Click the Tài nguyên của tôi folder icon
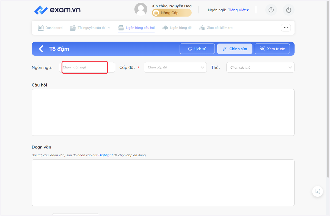330x216 pixels. tap(73, 28)
